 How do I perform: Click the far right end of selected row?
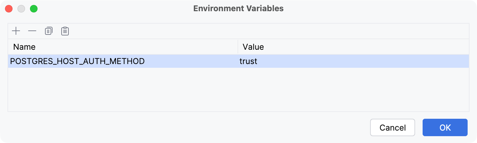(x=463, y=61)
